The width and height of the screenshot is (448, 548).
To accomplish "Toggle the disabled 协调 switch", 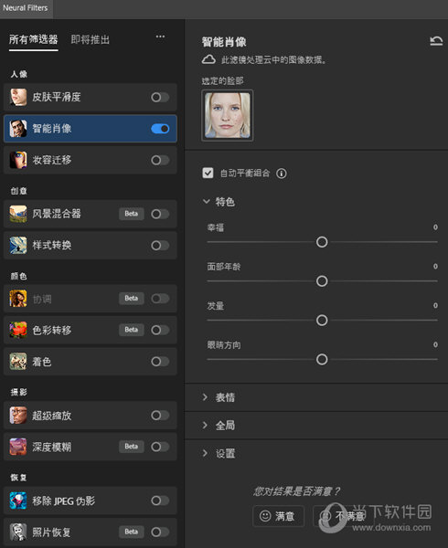I will (160, 299).
